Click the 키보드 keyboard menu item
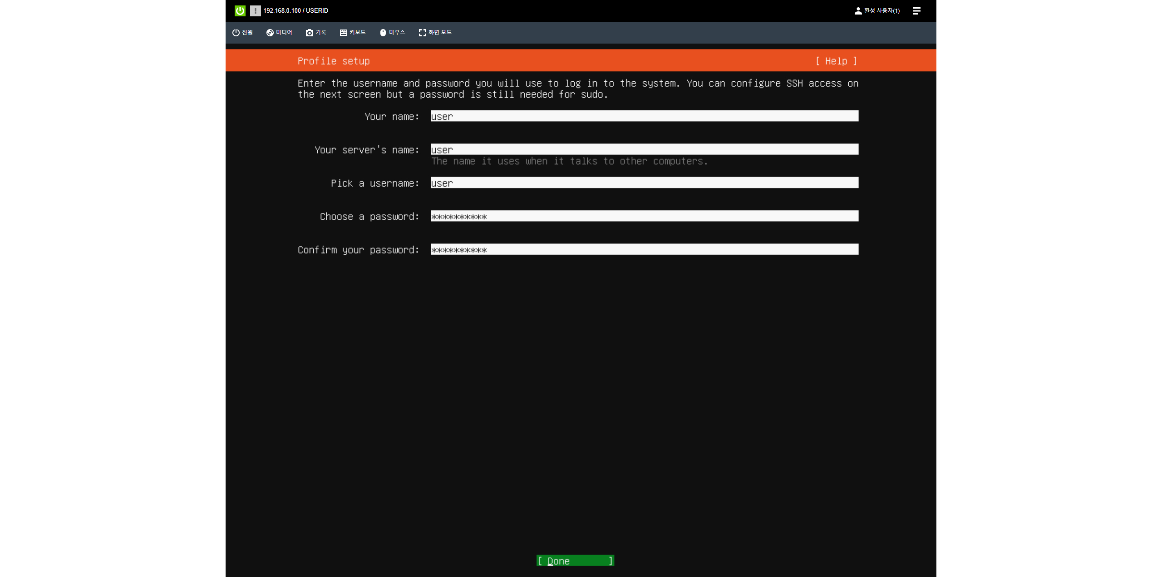The image size is (1162, 577). pyautogui.click(x=357, y=33)
